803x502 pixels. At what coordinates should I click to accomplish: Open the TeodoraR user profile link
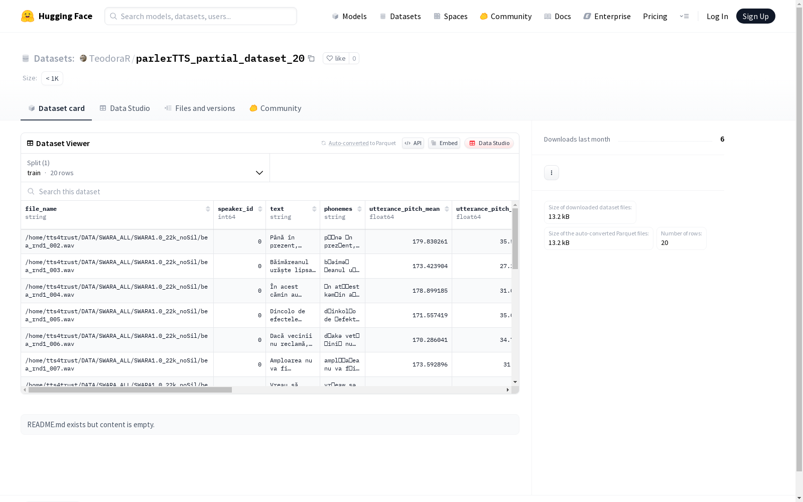click(109, 58)
